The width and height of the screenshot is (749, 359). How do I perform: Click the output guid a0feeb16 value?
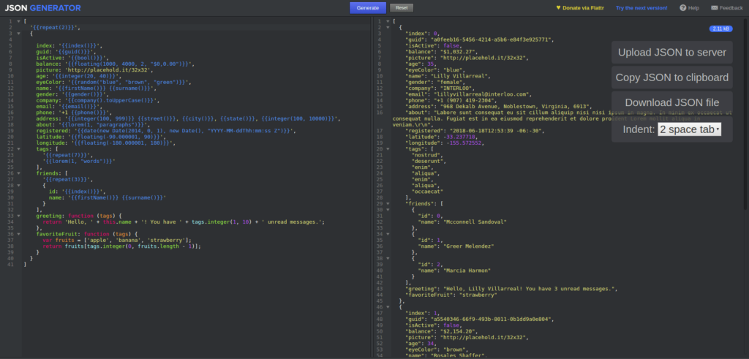coord(492,39)
